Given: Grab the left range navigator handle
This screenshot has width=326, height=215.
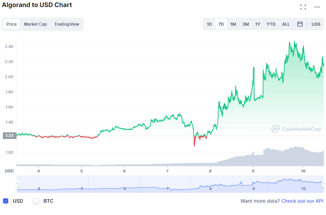Looking at the screenshot, I should coord(17,184).
